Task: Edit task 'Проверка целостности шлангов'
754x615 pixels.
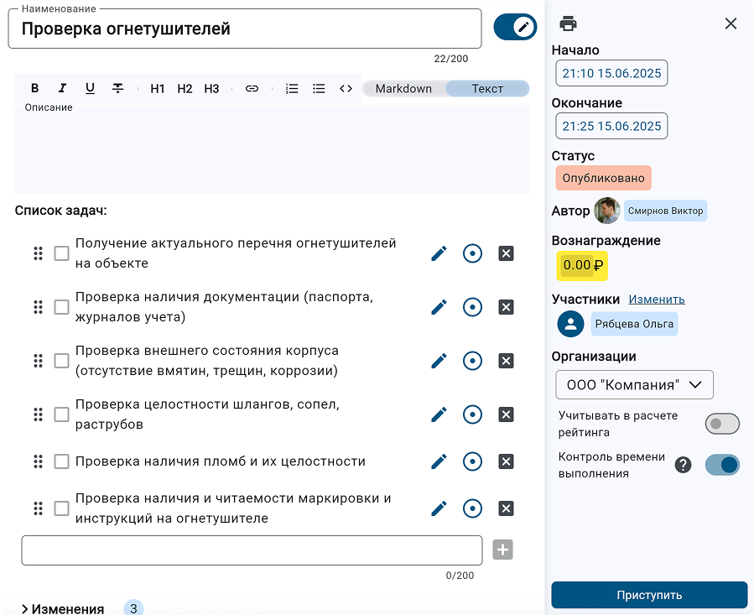Action: coord(439,414)
